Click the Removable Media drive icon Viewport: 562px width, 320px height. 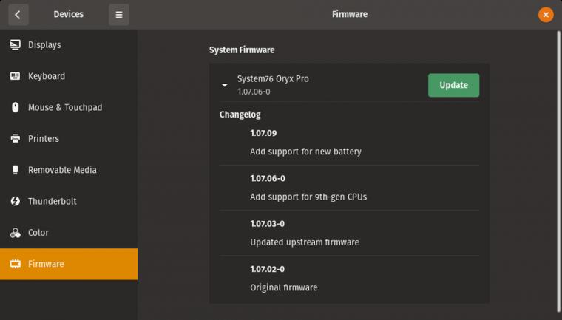pyautogui.click(x=15, y=170)
